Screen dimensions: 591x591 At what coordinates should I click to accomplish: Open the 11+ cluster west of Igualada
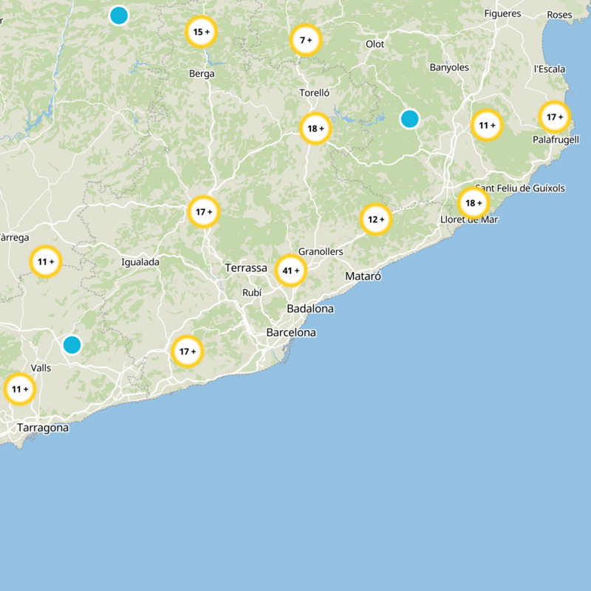coord(46,262)
